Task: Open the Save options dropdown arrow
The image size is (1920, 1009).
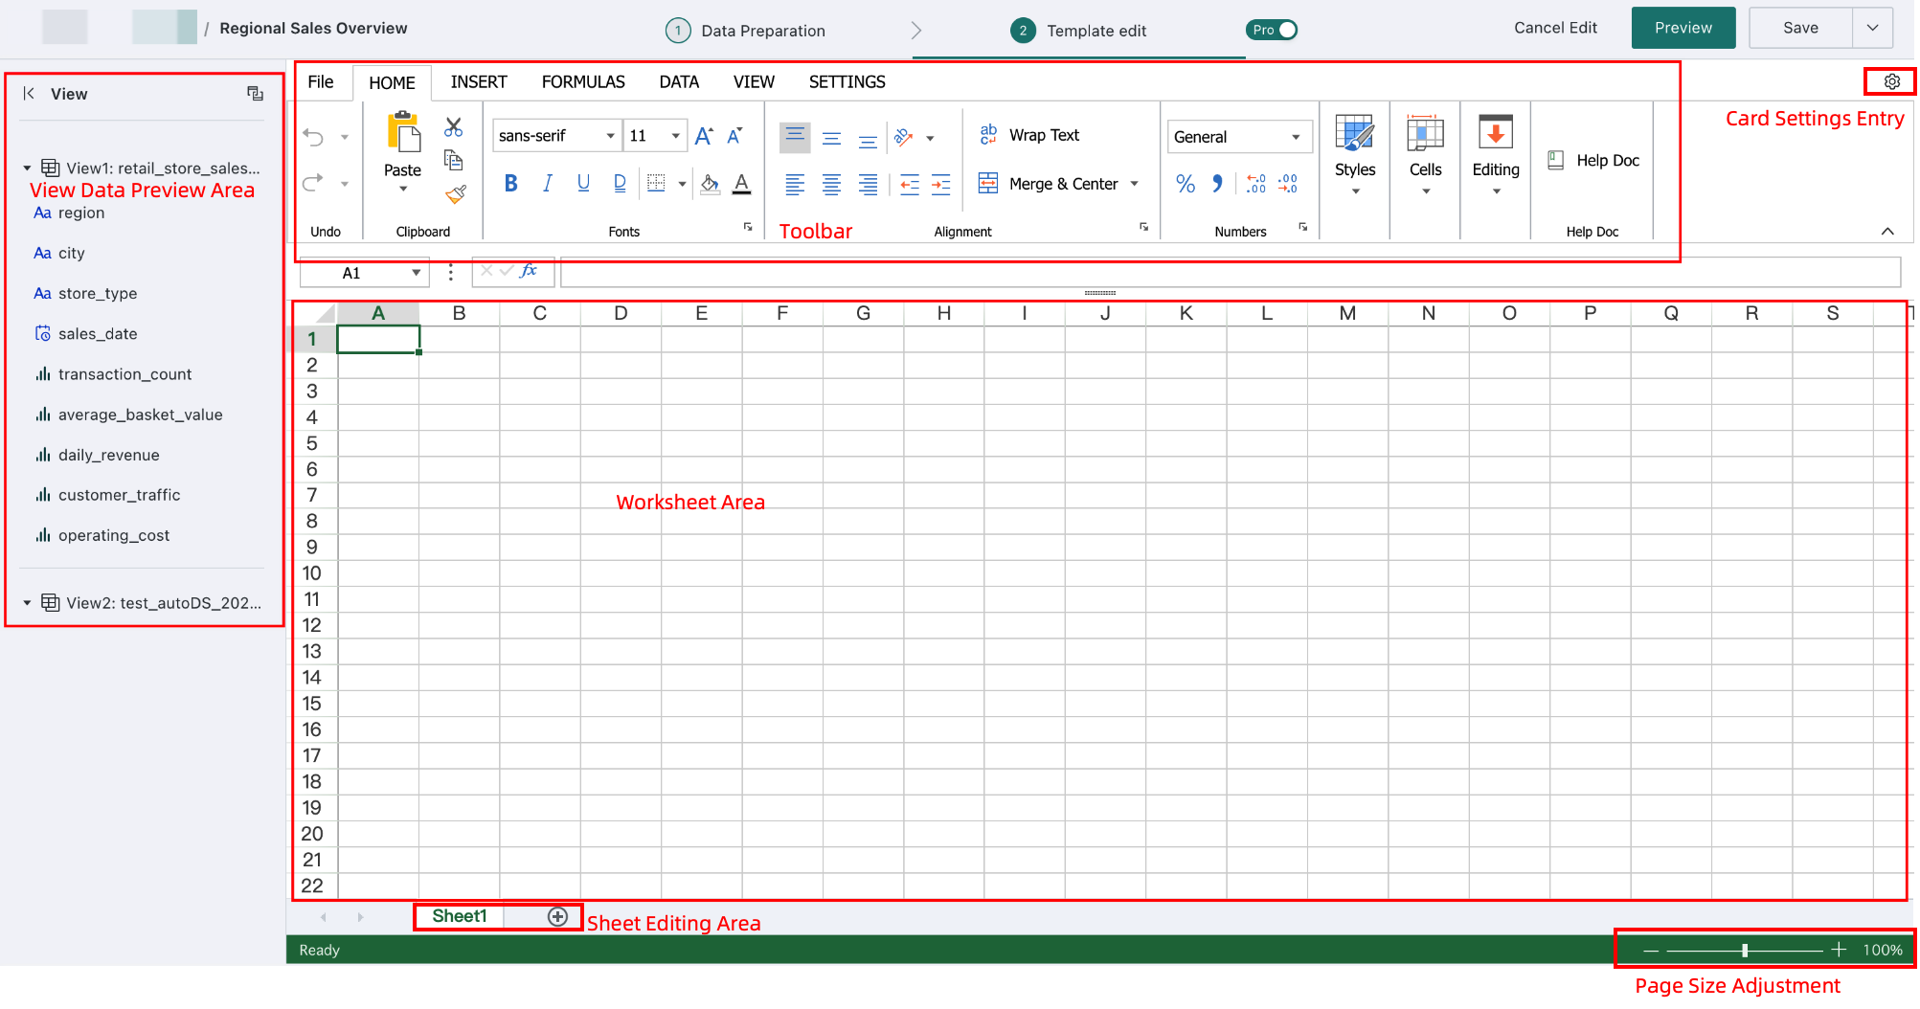Action: point(1873,28)
